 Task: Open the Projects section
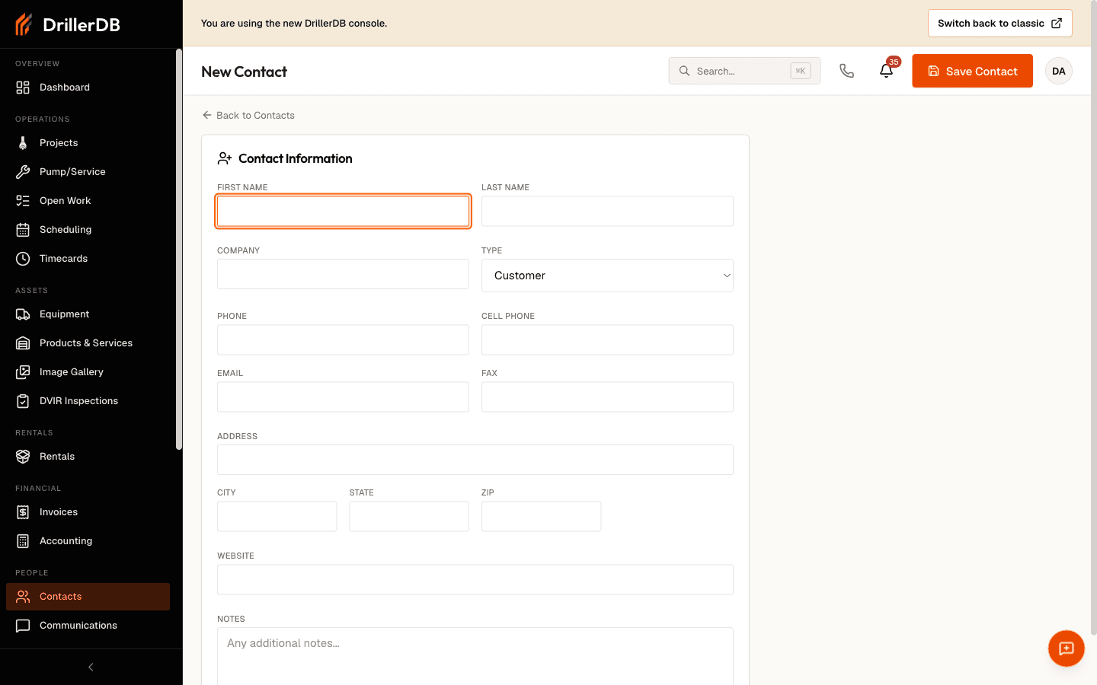(x=88, y=143)
